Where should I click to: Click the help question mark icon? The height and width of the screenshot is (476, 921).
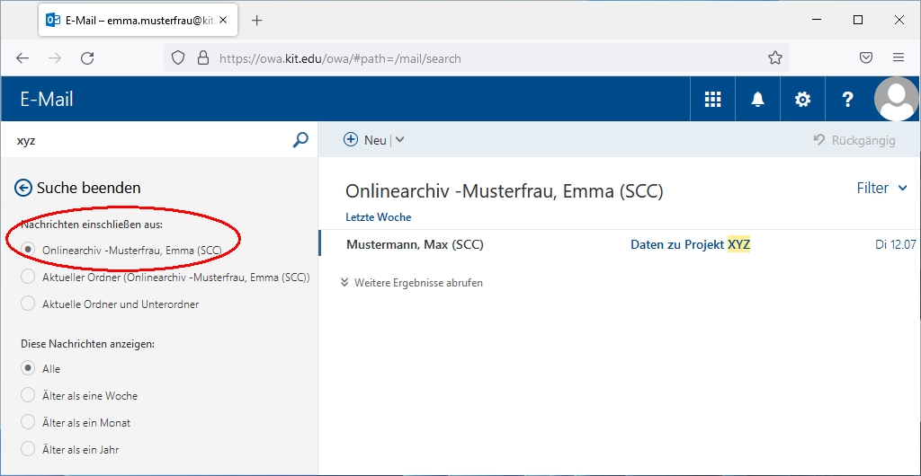click(x=847, y=100)
